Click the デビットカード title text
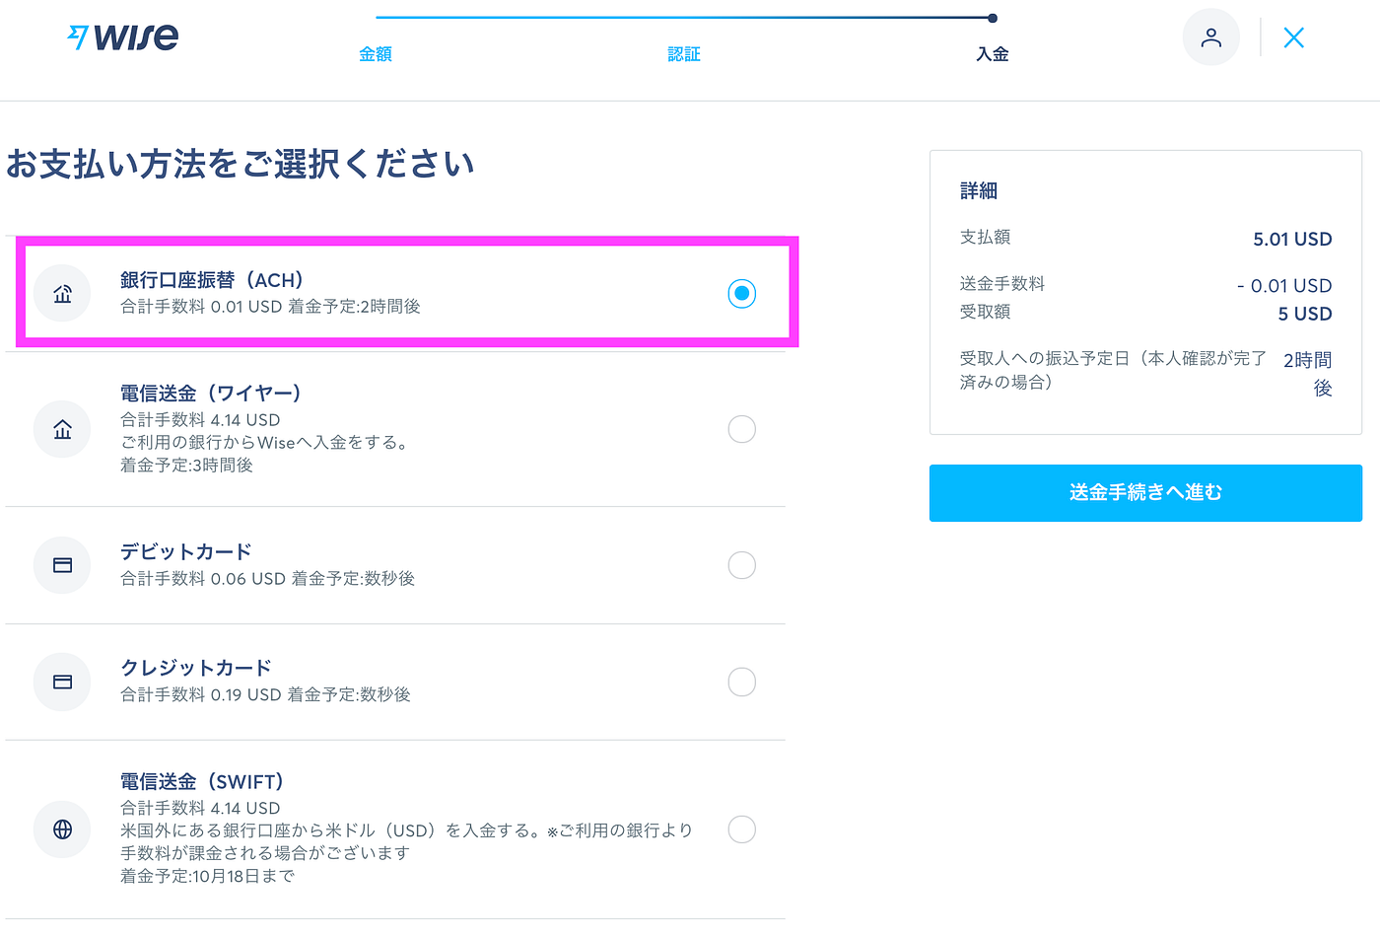 186,551
